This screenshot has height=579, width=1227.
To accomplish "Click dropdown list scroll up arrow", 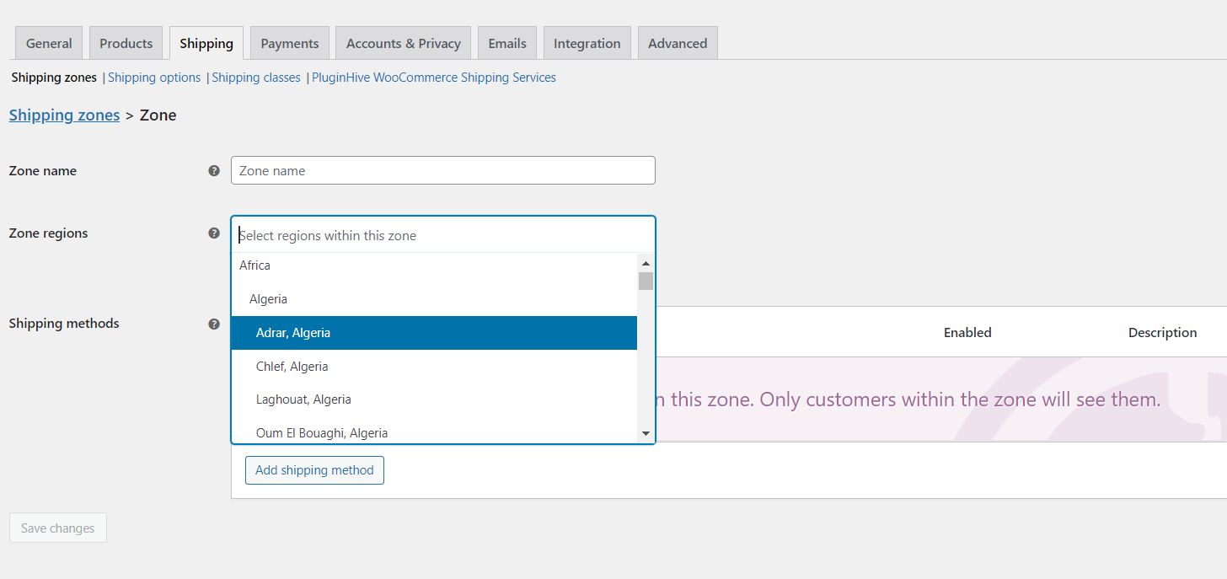I will click(646, 264).
